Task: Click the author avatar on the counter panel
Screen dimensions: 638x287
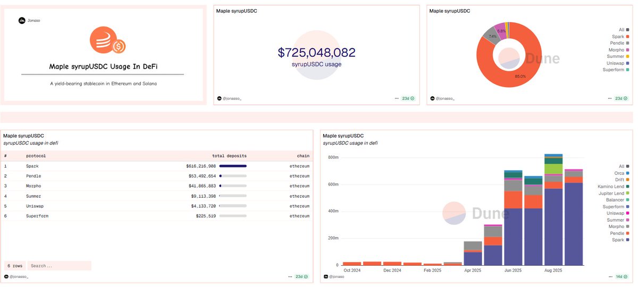Action: click(220, 98)
